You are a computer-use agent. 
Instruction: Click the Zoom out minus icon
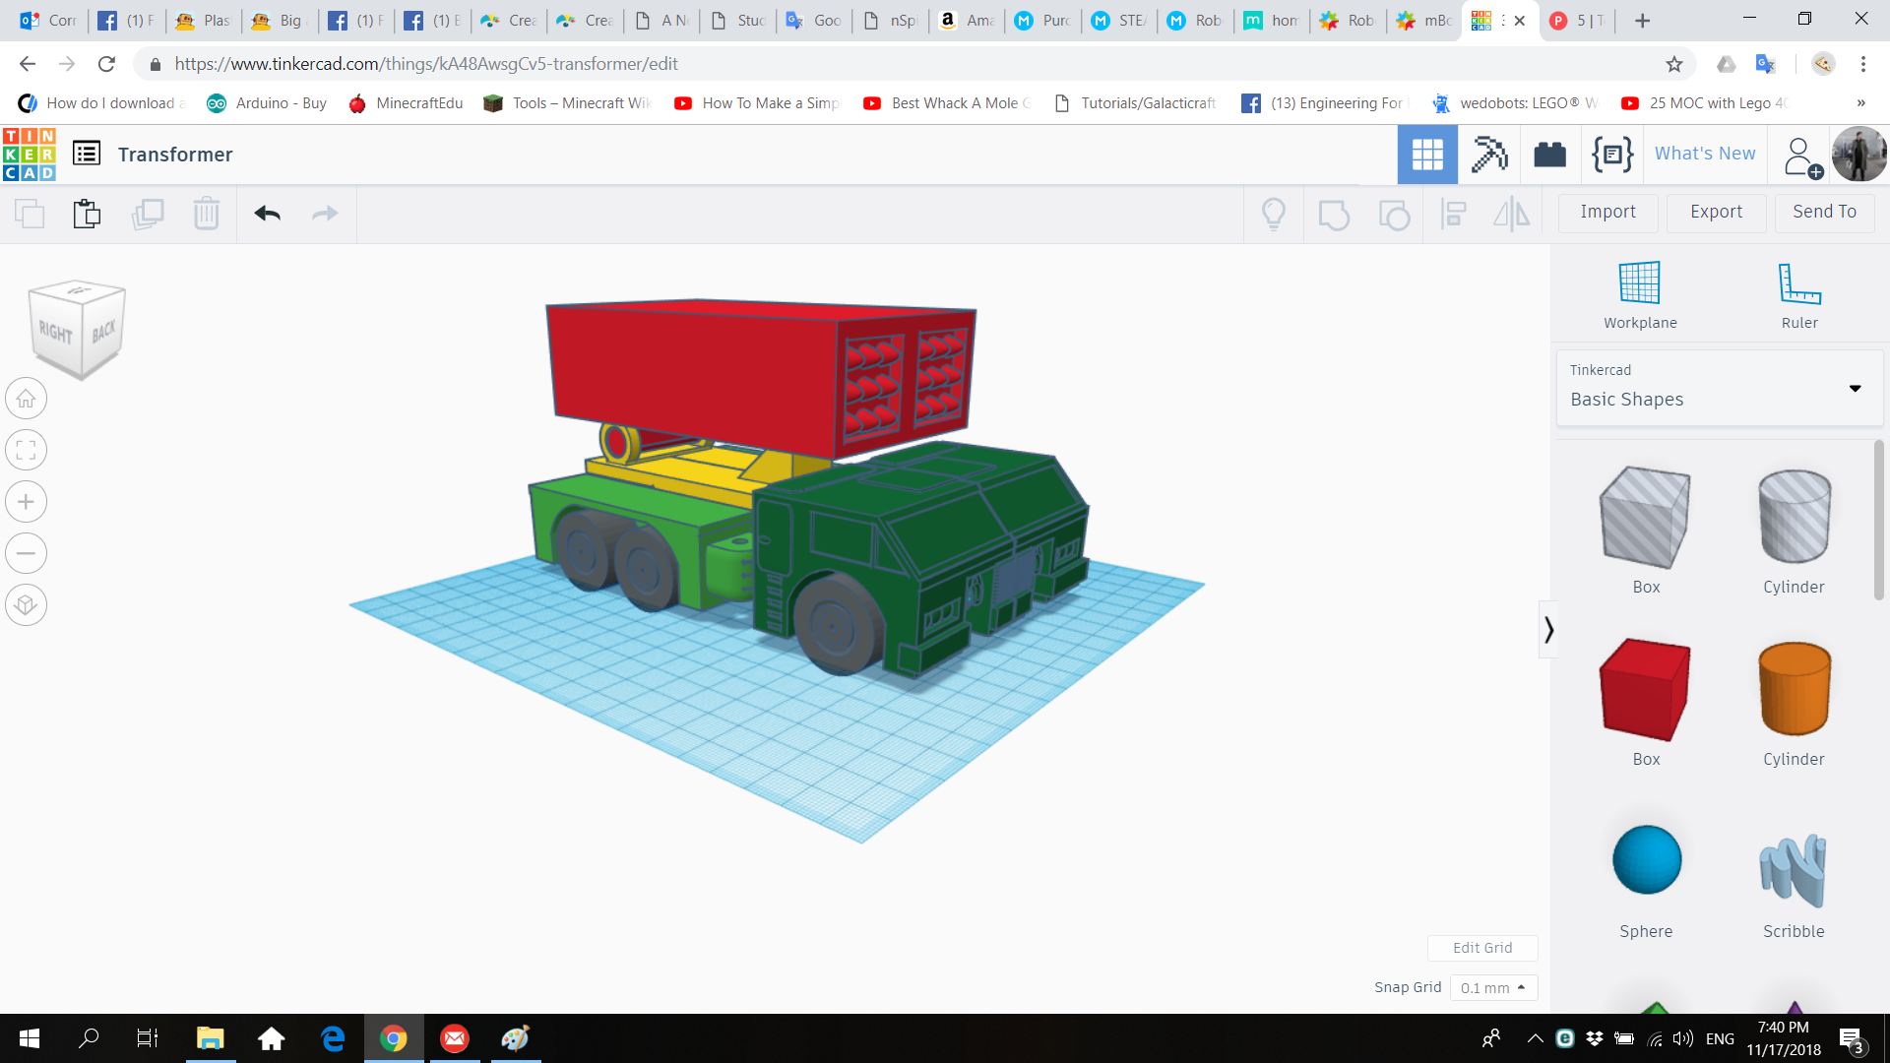tap(27, 553)
